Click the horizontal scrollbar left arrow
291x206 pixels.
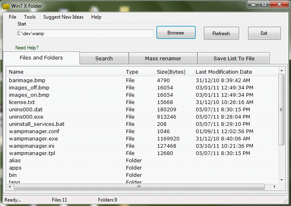point(10,187)
